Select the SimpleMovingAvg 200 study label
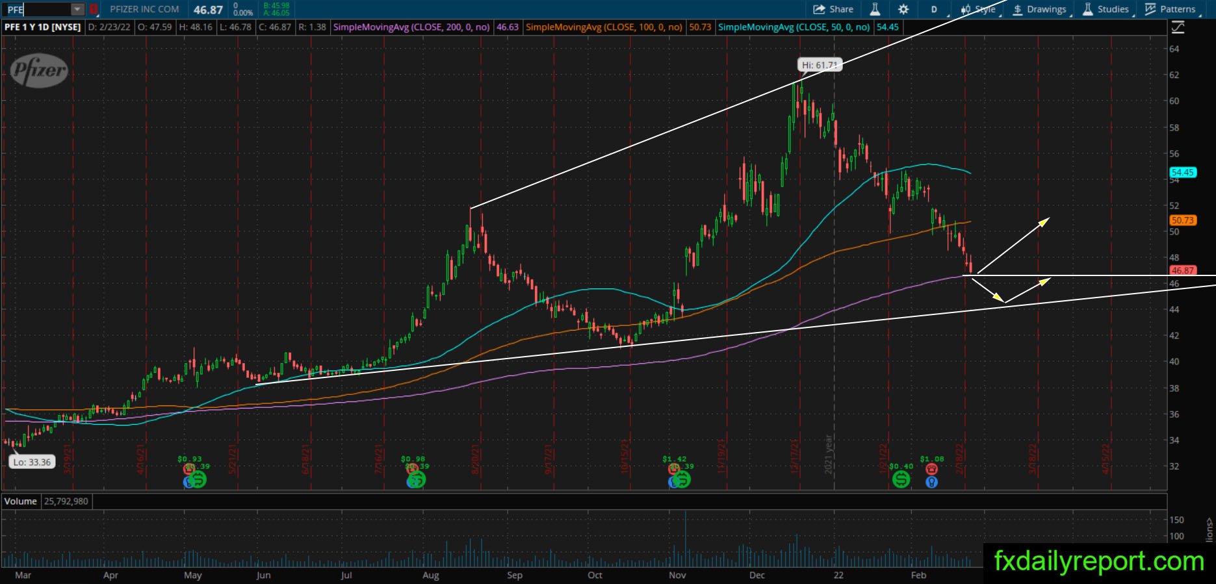Image resolution: width=1216 pixels, height=584 pixels. [412, 27]
